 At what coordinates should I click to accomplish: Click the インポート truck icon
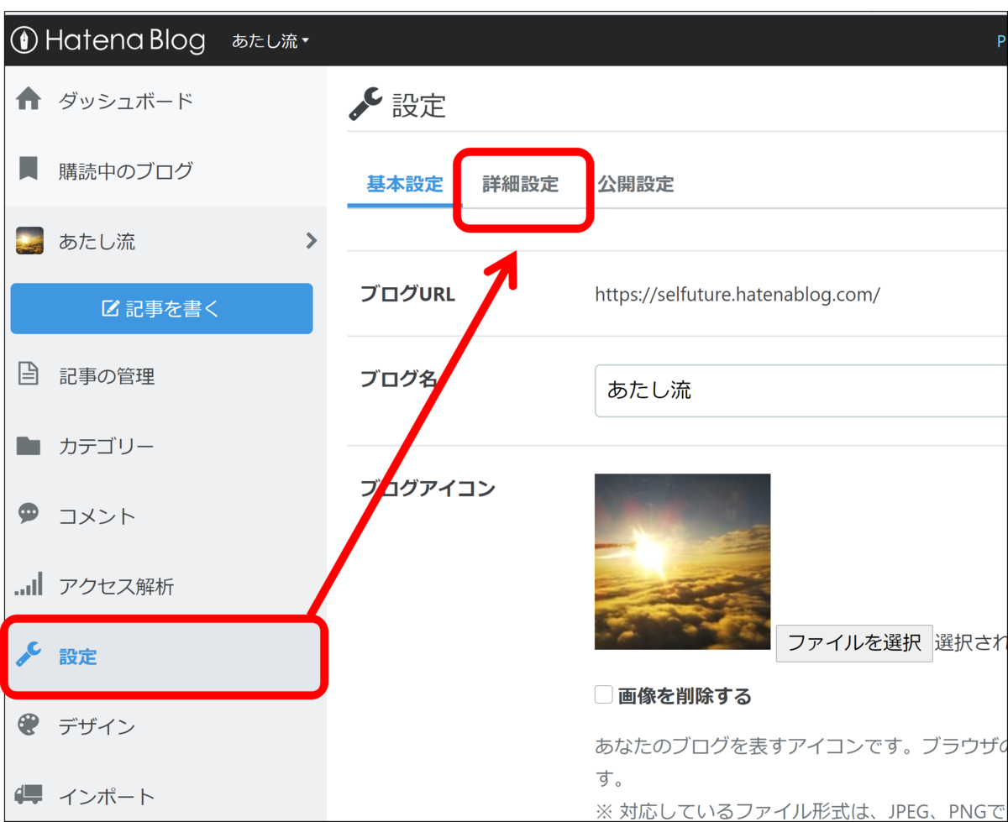point(29,795)
